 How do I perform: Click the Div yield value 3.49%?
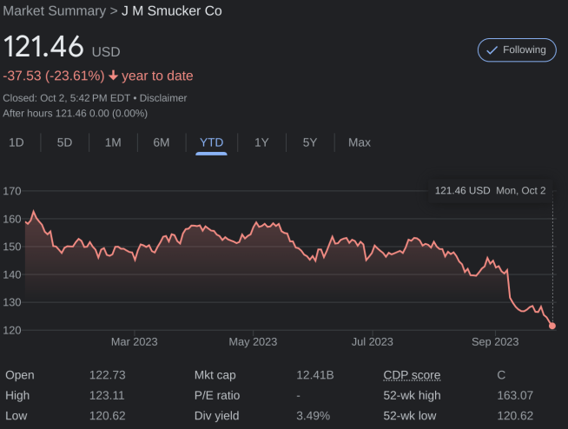(313, 416)
